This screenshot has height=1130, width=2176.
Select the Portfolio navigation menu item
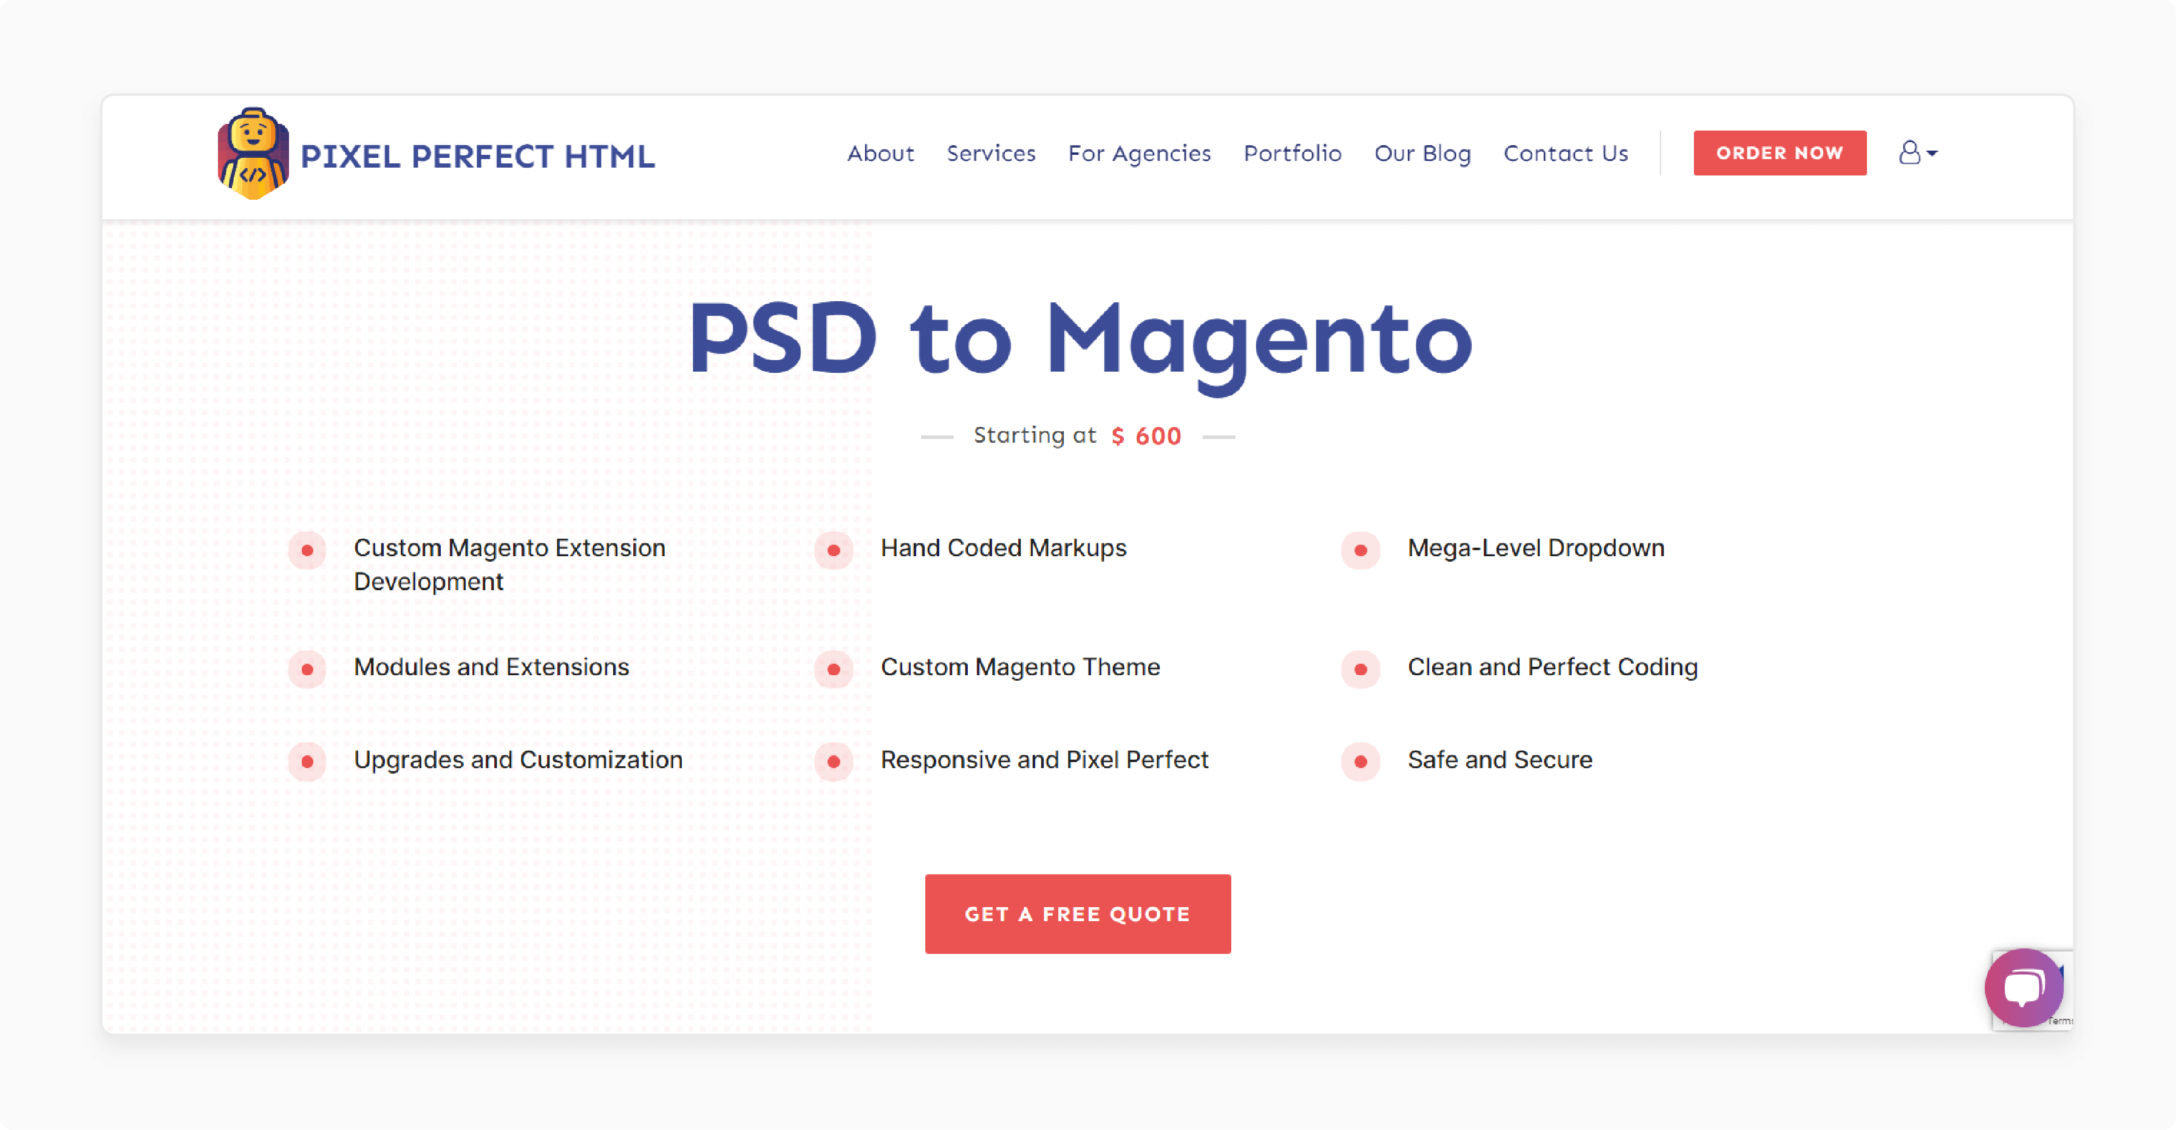click(x=1291, y=152)
